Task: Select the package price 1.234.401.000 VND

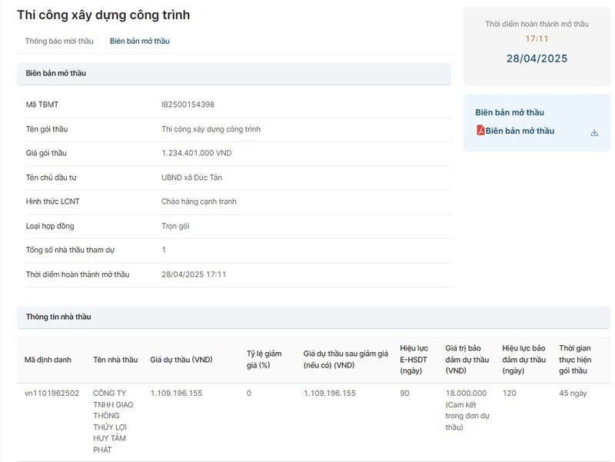Action: point(197,153)
